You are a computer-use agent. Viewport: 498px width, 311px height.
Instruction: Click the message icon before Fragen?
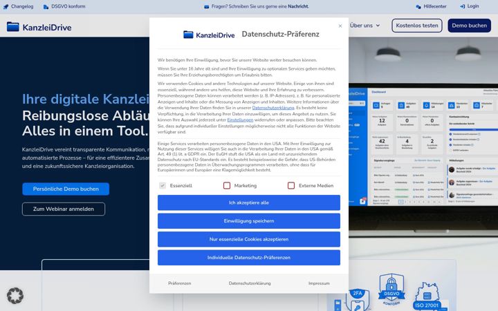coord(206,7)
